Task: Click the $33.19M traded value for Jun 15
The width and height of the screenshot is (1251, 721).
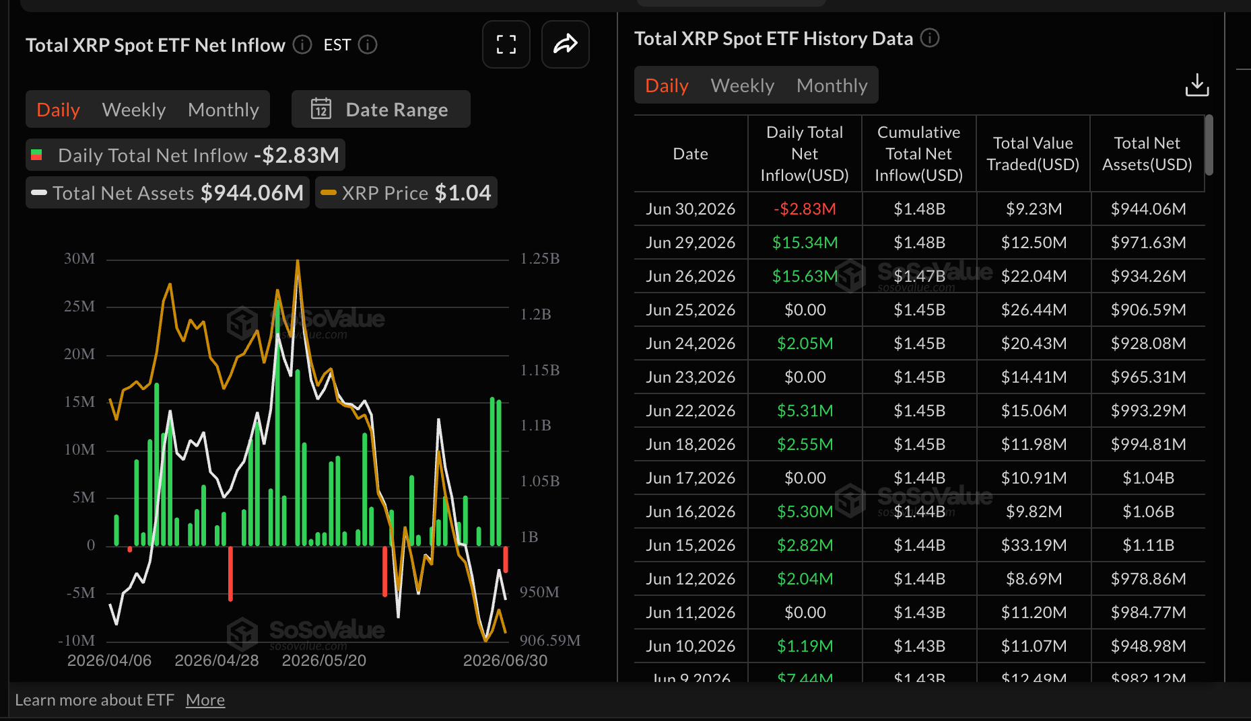Action: 1034,545
